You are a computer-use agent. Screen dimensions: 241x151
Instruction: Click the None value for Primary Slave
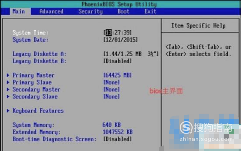(x=111, y=82)
